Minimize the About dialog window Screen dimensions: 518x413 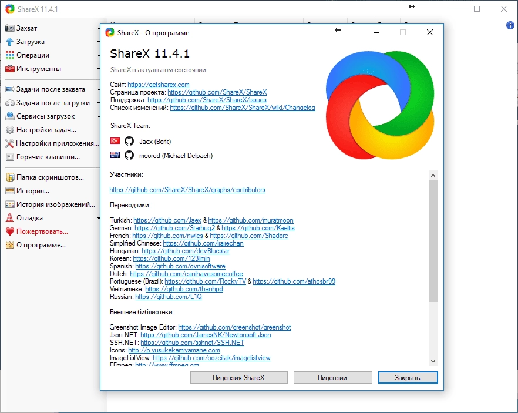(376, 32)
